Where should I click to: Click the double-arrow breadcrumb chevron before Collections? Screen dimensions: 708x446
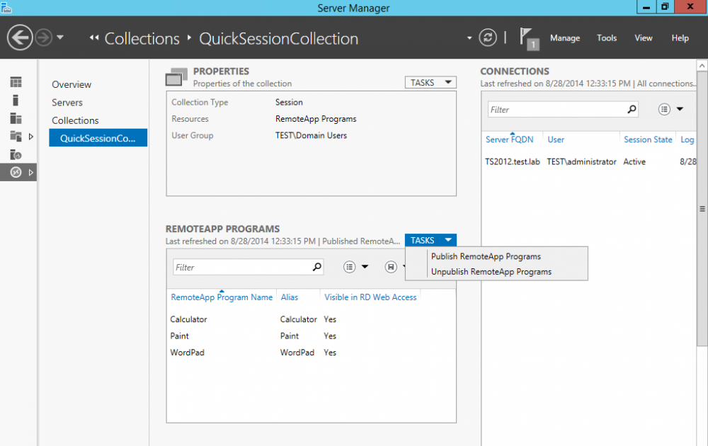(94, 38)
